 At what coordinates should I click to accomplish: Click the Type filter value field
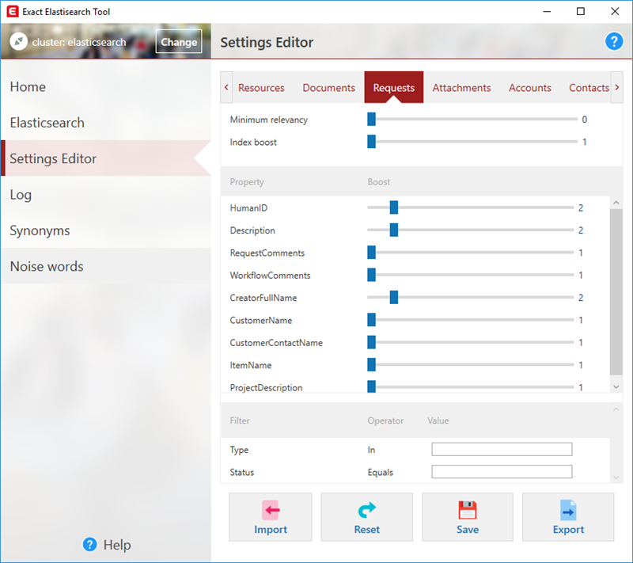(x=502, y=449)
